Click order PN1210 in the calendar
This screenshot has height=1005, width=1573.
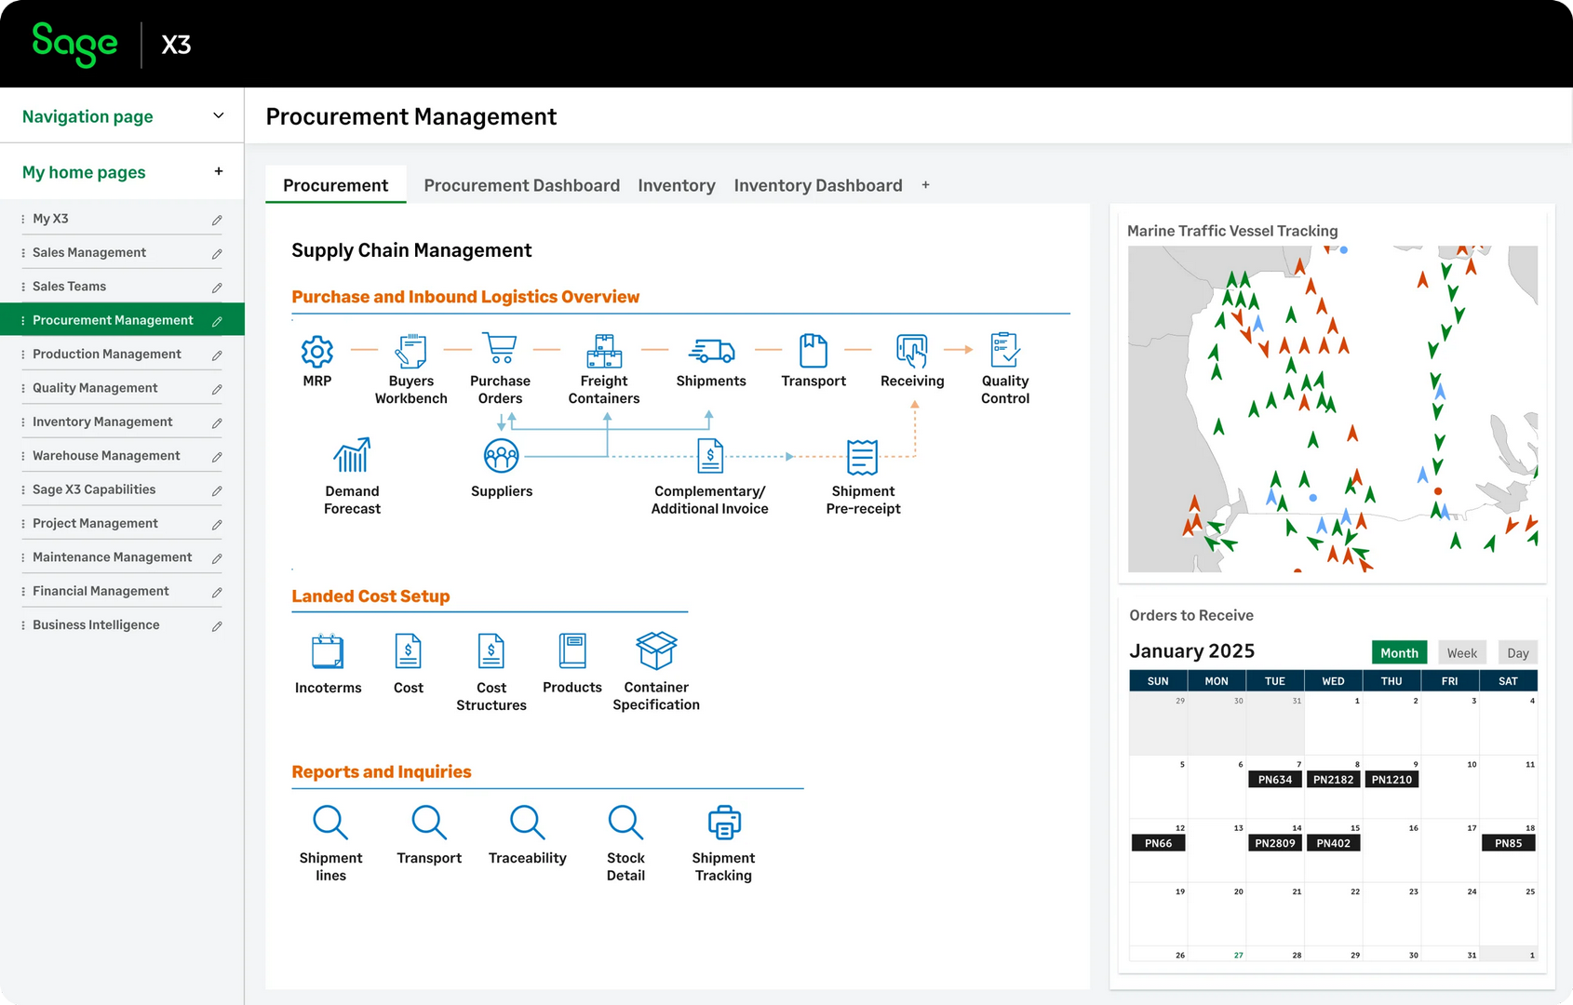coord(1391,780)
